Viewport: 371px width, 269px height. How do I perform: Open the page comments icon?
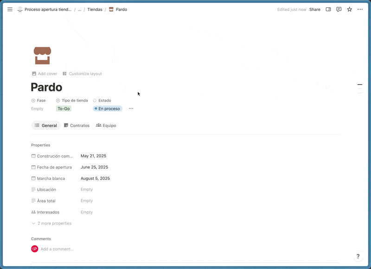click(339, 9)
